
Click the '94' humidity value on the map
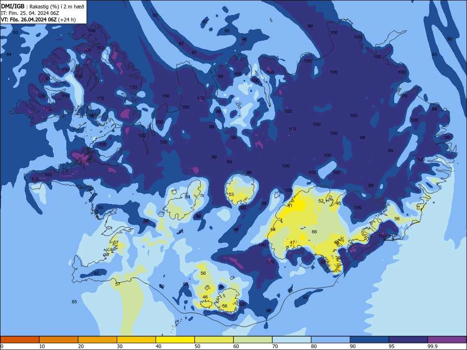pyautogui.click(x=9, y=54)
